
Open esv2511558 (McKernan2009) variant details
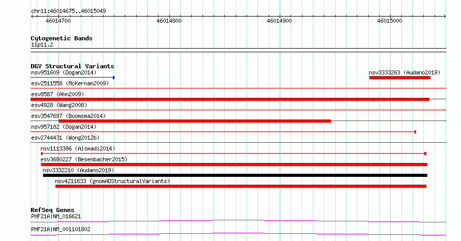[70, 83]
